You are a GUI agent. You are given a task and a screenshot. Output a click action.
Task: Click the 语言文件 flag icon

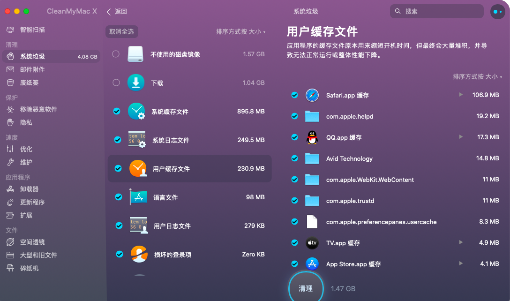pyautogui.click(x=138, y=197)
